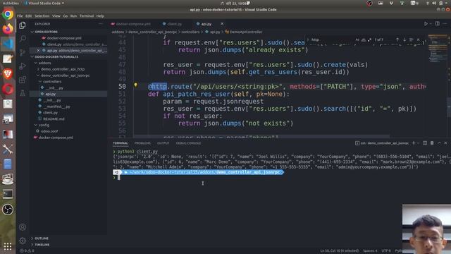Switch to docker-compose.yml editor tab
This screenshot has height=254, width=451.
point(131,24)
